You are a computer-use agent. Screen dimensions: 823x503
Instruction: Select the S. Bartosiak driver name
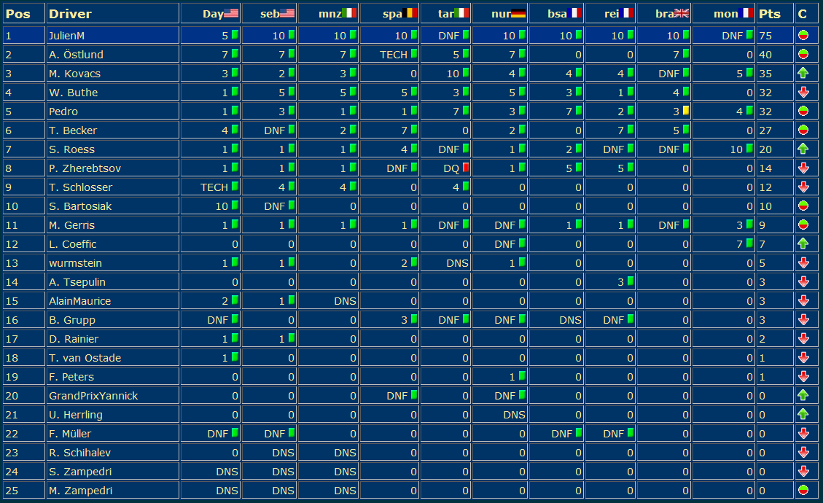tap(80, 206)
